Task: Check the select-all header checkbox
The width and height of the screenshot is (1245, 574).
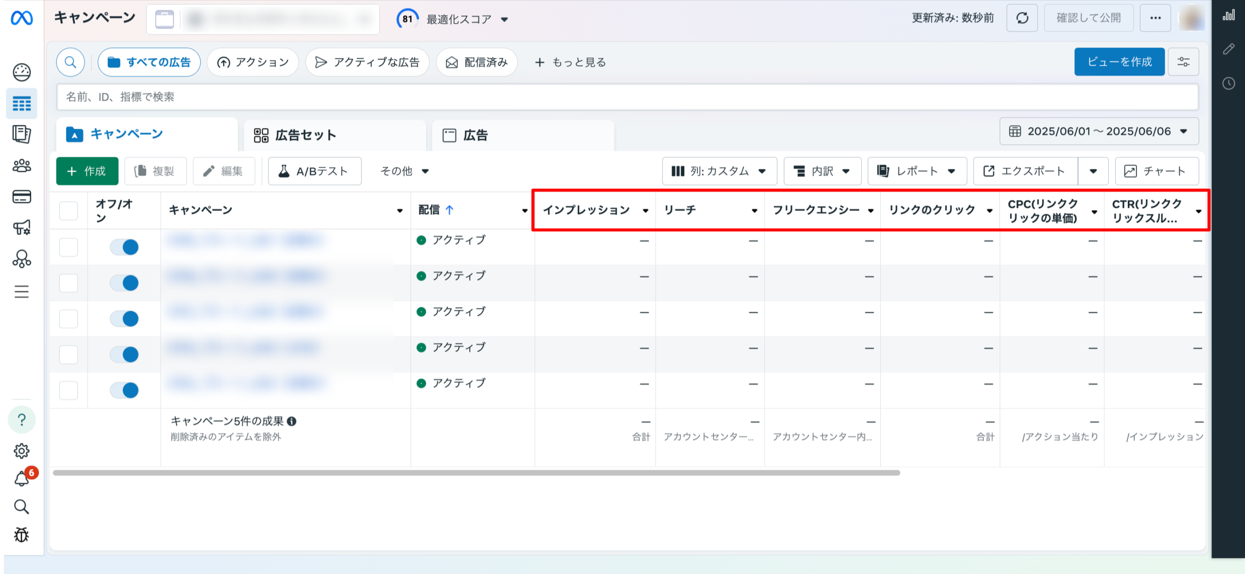Action: pos(69,210)
